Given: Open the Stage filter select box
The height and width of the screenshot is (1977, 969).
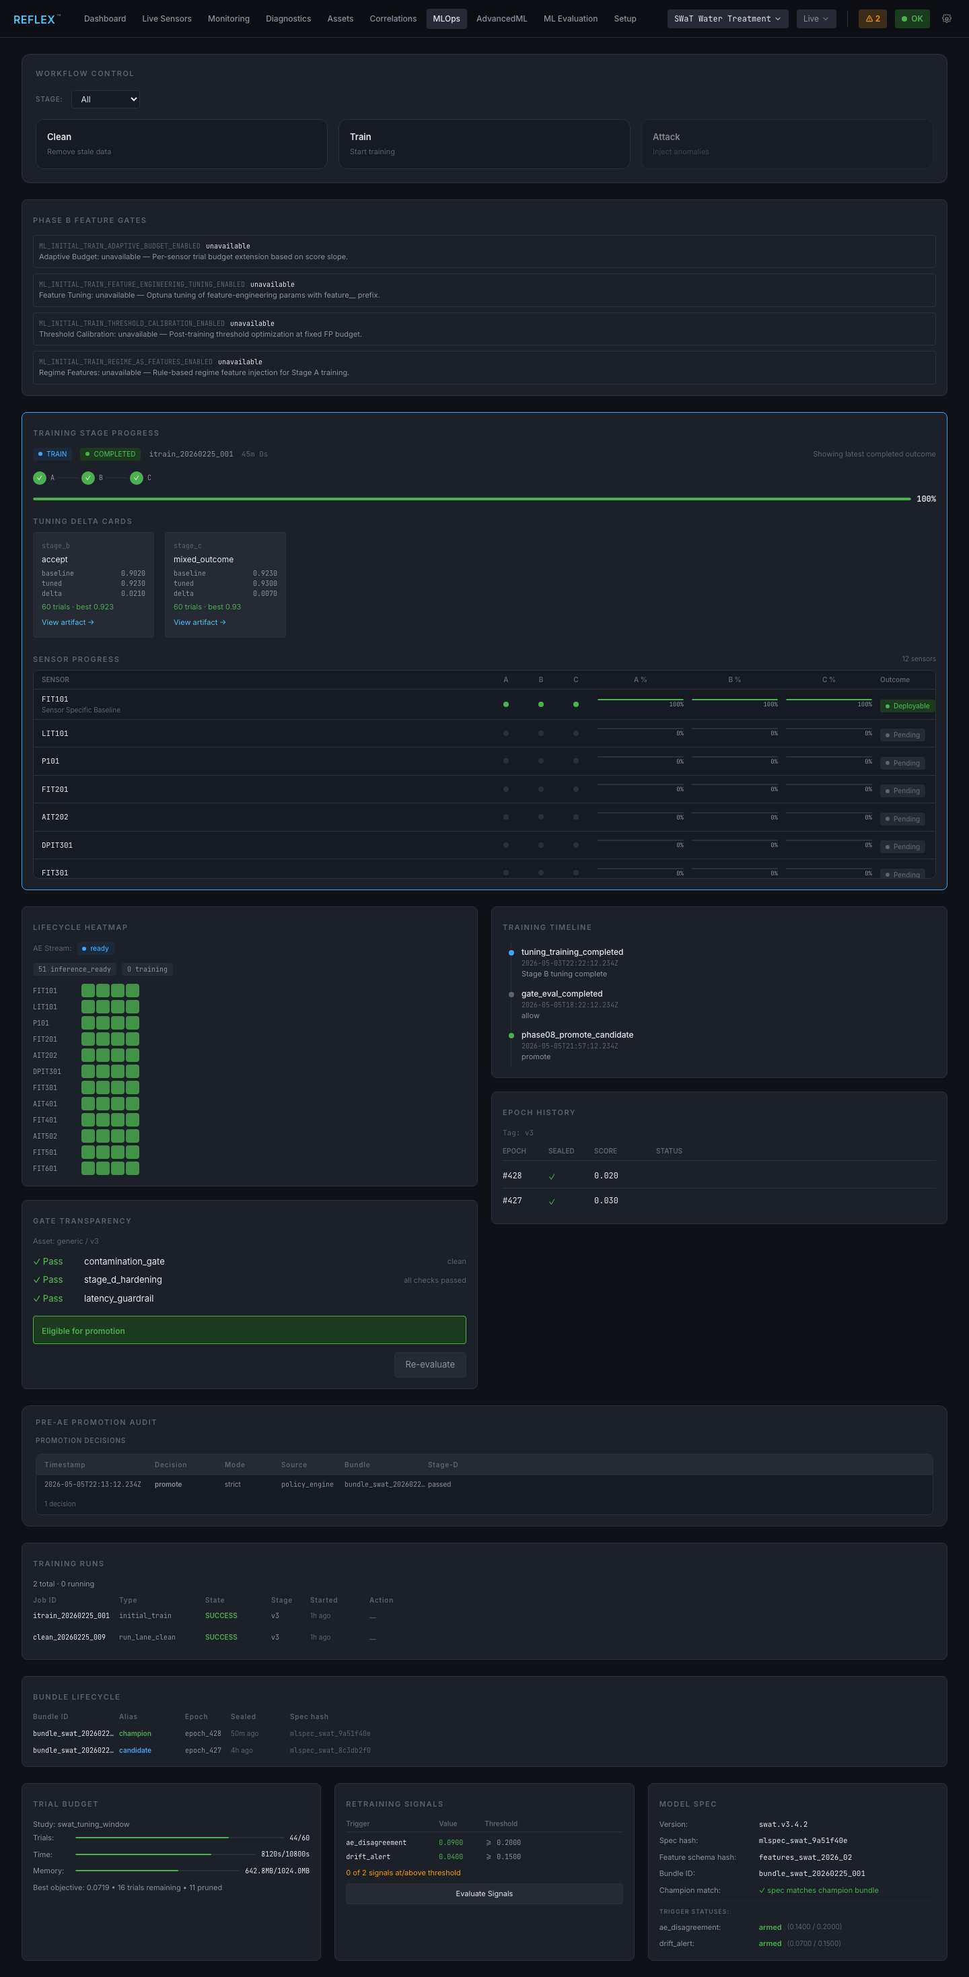Looking at the screenshot, I should click(106, 99).
